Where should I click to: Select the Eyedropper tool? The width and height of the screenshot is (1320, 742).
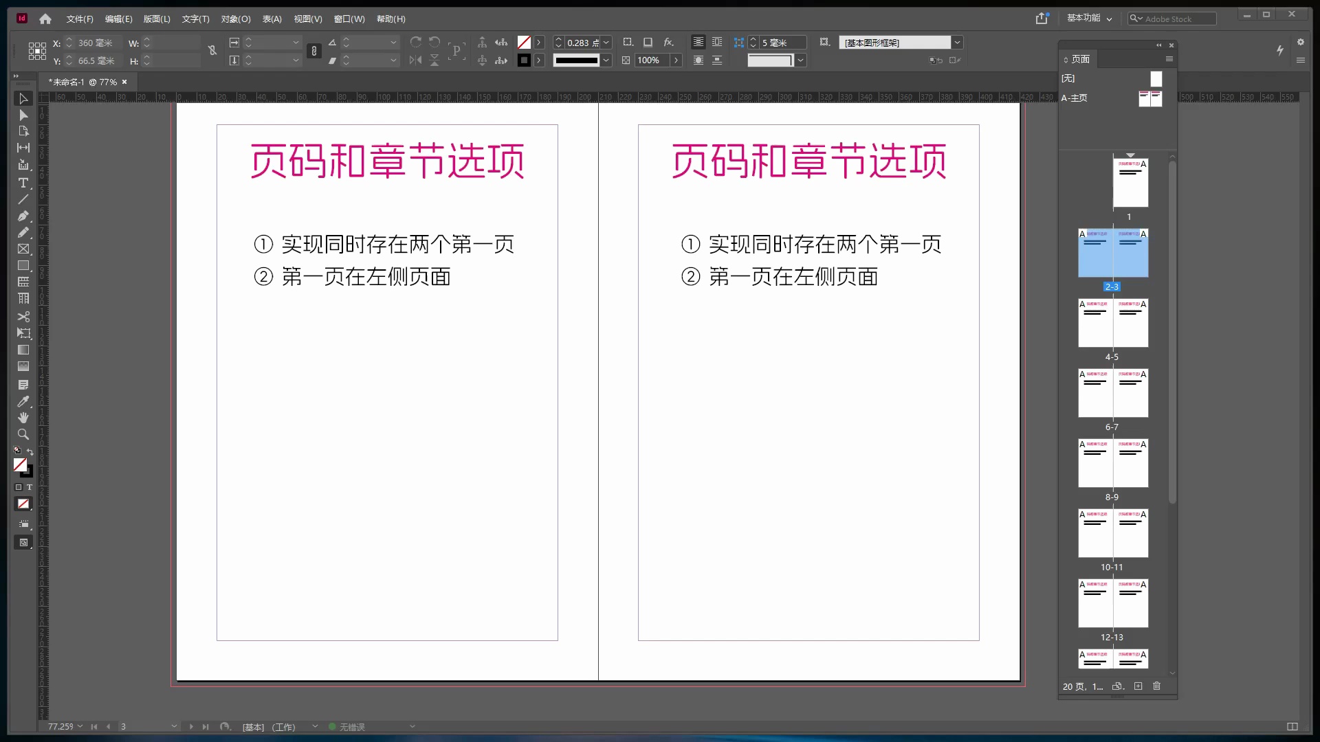click(23, 401)
